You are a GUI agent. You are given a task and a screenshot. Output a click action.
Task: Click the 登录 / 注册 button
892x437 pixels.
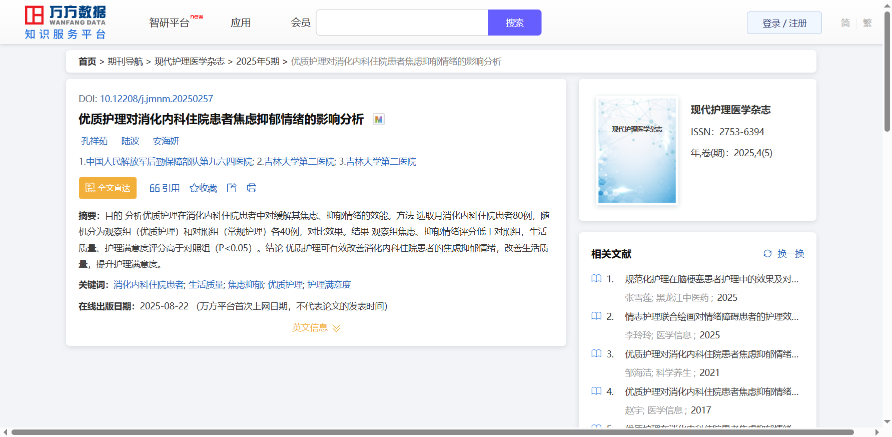(784, 23)
